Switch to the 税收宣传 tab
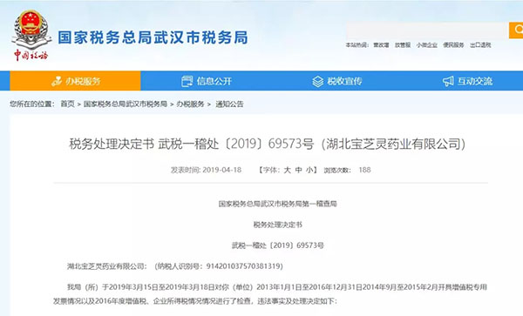The height and width of the screenshot is (316, 523). click(x=336, y=81)
